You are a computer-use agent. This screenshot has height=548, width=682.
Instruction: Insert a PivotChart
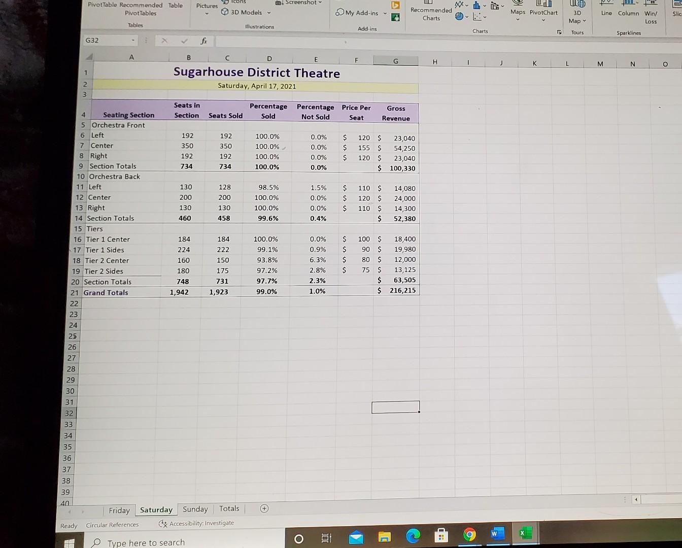point(543,13)
